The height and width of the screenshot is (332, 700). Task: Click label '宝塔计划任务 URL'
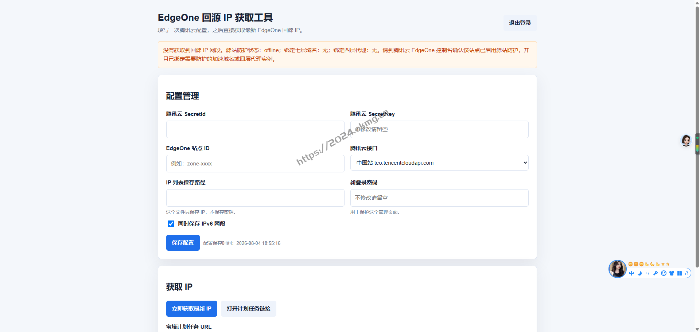(189, 327)
